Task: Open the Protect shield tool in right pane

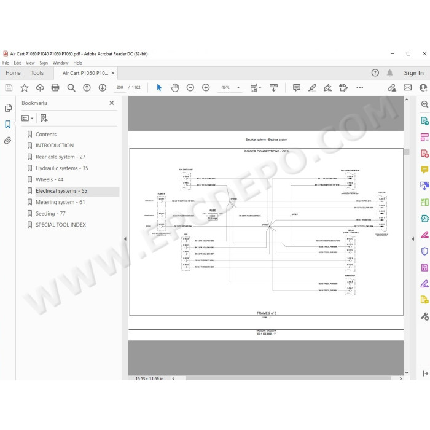Action: [x=424, y=251]
